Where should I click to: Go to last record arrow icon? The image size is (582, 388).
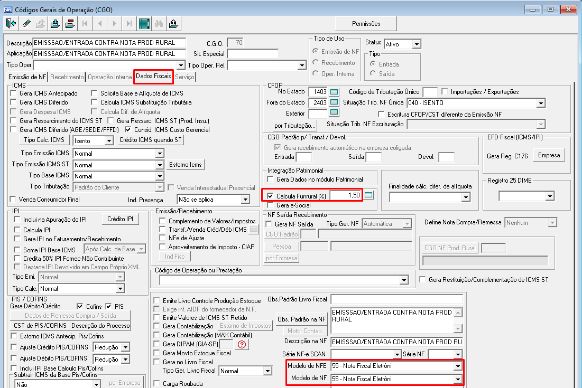pos(129,24)
